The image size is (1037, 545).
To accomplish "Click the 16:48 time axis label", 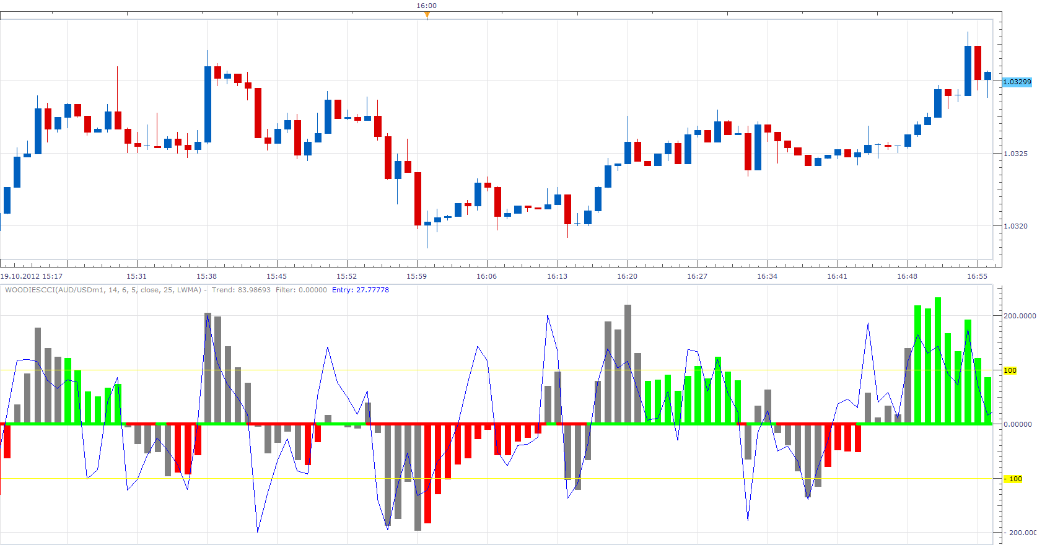I will [907, 276].
